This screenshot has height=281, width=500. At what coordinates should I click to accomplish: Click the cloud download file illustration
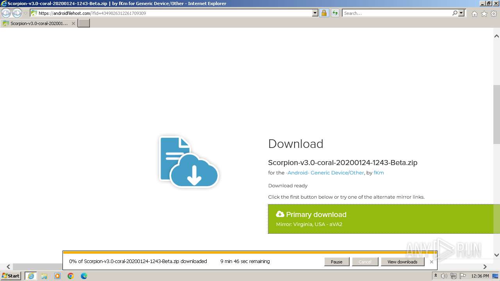pos(189,162)
